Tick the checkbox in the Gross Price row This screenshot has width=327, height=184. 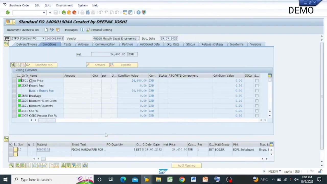tap(257, 81)
